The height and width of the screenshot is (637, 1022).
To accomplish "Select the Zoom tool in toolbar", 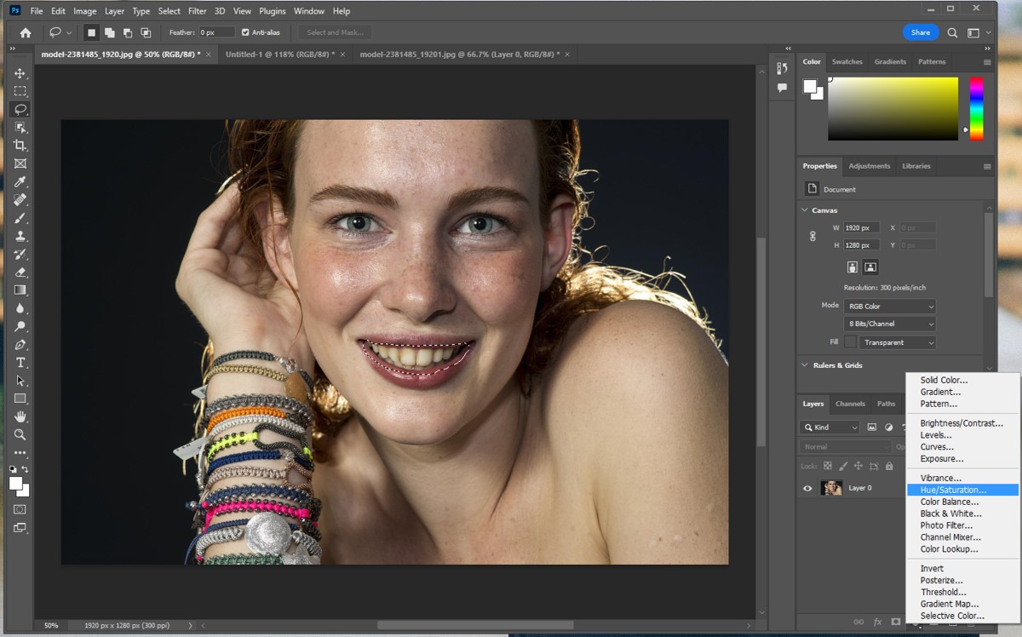I will [20, 434].
